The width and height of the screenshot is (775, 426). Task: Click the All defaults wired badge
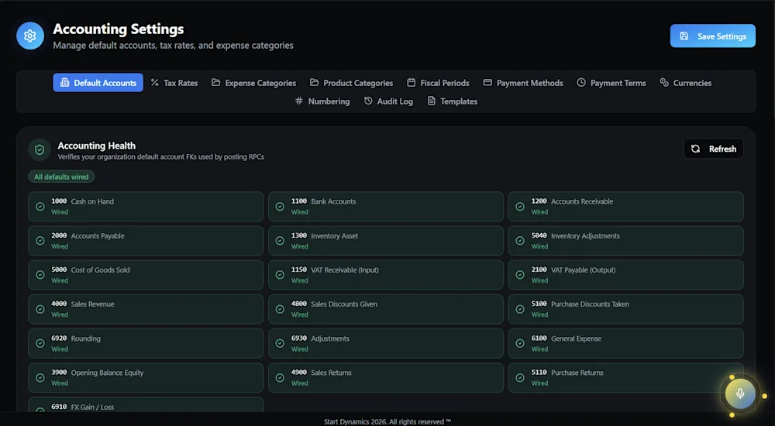(61, 177)
